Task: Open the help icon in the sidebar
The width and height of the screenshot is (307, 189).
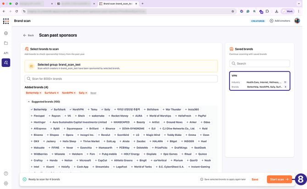Action: [6, 173]
